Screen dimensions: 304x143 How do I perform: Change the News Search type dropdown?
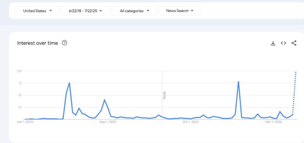click(180, 11)
